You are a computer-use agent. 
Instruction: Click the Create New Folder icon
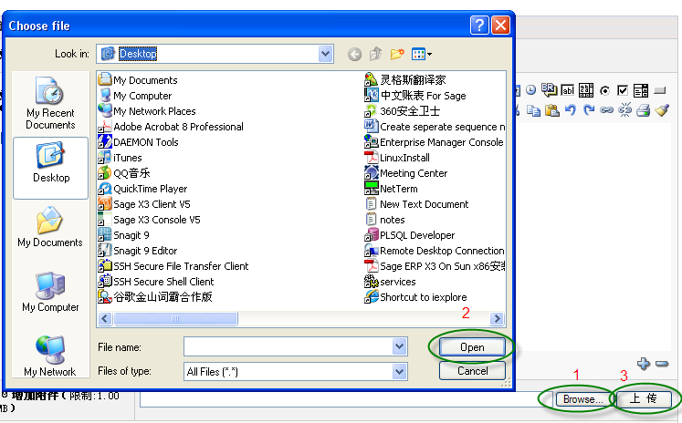[397, 55]
